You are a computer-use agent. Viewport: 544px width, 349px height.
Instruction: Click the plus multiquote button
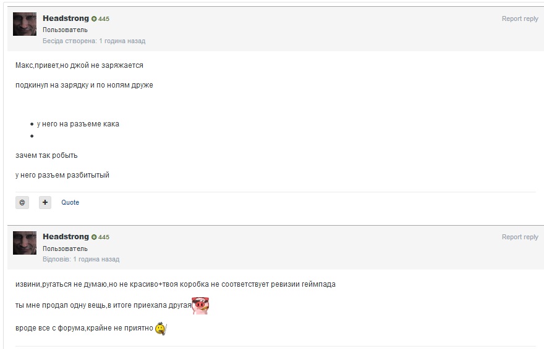(x=45, y=202)
